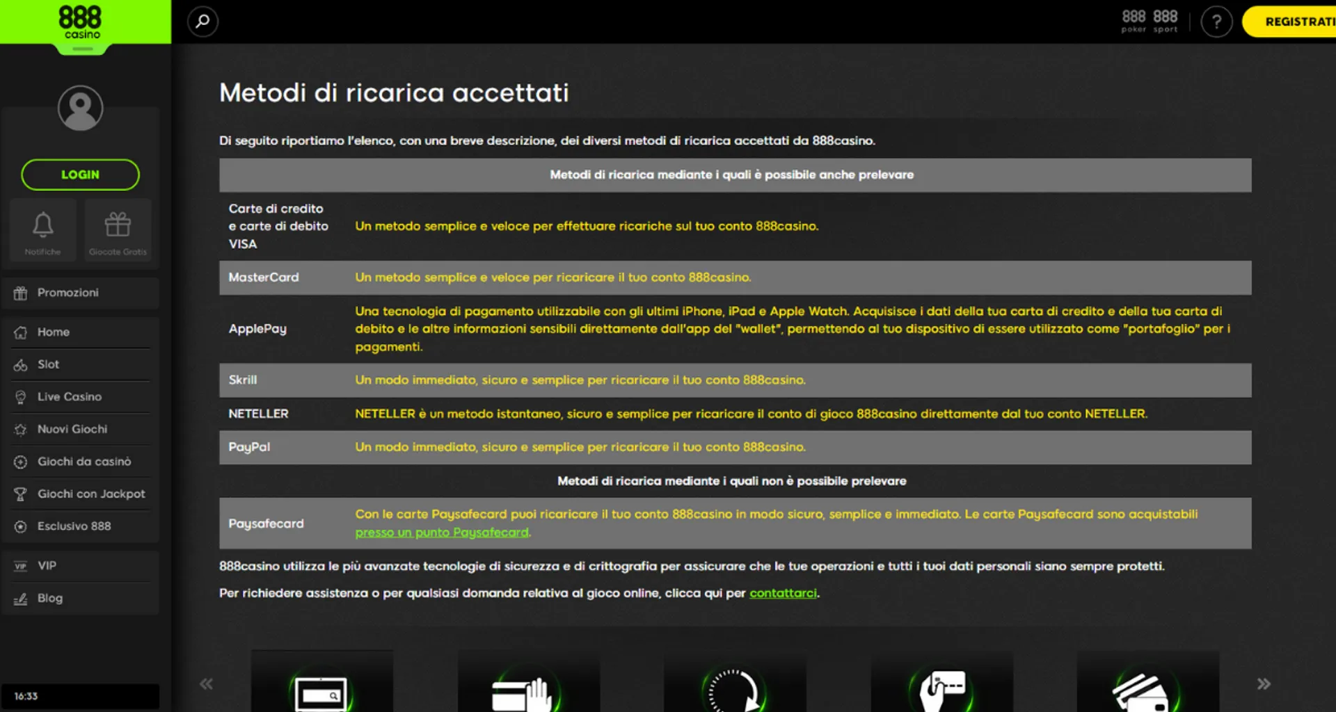This screenshot has width=1336, height=712.
Task: Click the 'MasterCard' row label
Action: click(x=264, y=277)
